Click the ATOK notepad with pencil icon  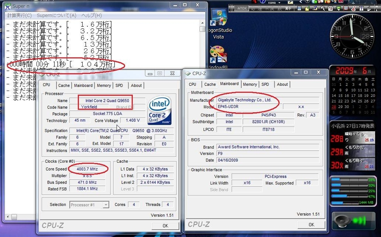pos(307,9)
